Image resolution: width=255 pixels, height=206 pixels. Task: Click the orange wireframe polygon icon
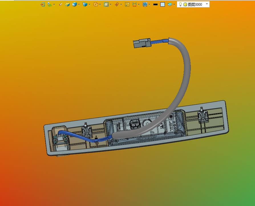tap(96, 4)
